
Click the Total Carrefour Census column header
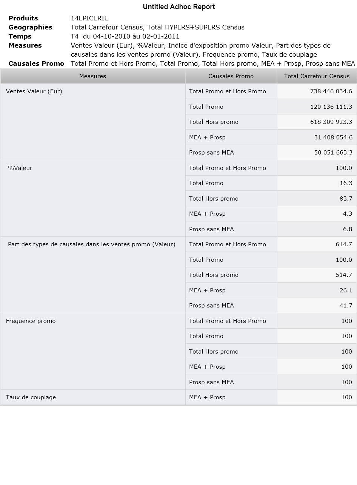(x=317, y=76)
